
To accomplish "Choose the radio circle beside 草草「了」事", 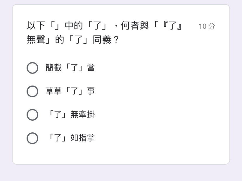I will pos(32,91).
